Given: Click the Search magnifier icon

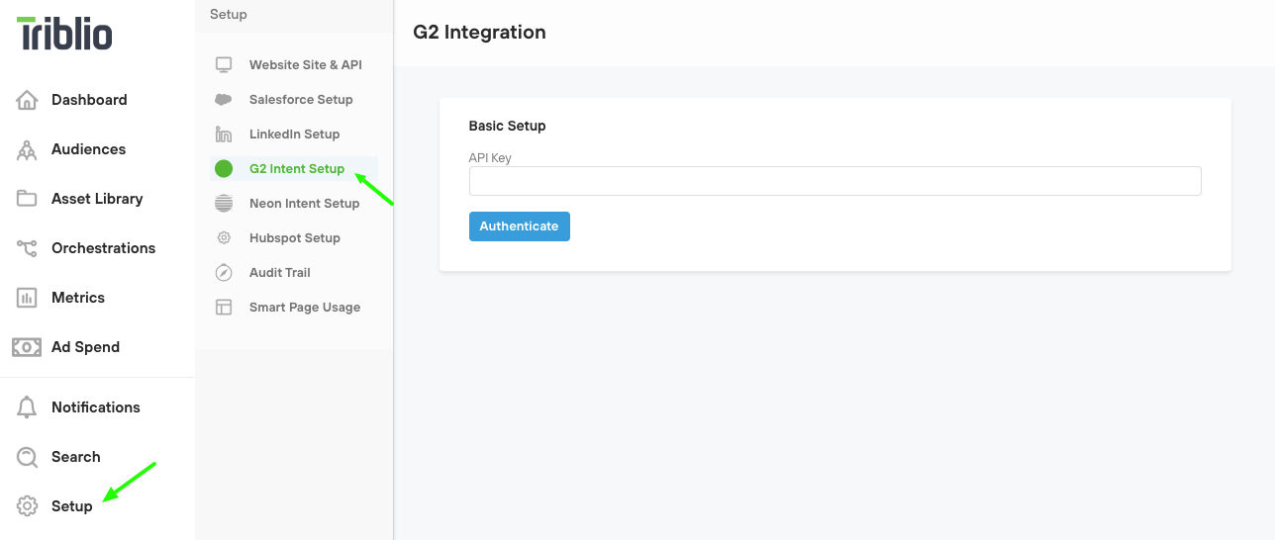Looking at the screenshot, I should point(27,457).
